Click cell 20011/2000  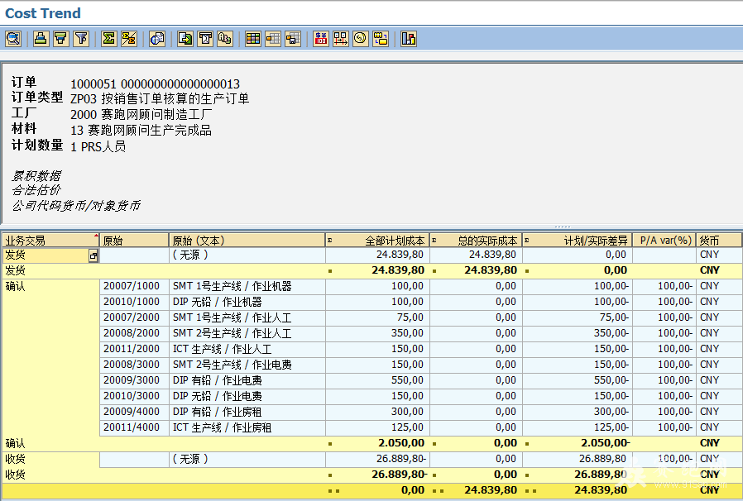[x=134, y=349]
